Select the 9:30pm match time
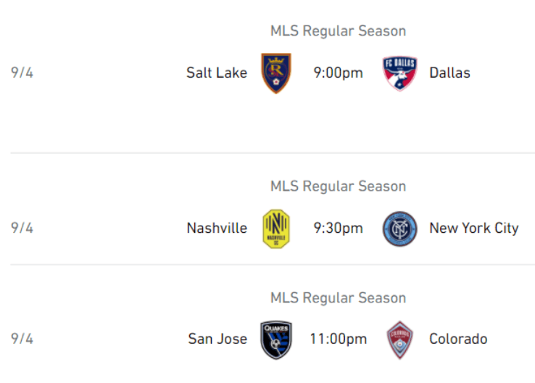The height and width of the screenshot is (383, 535). [338, 228]
